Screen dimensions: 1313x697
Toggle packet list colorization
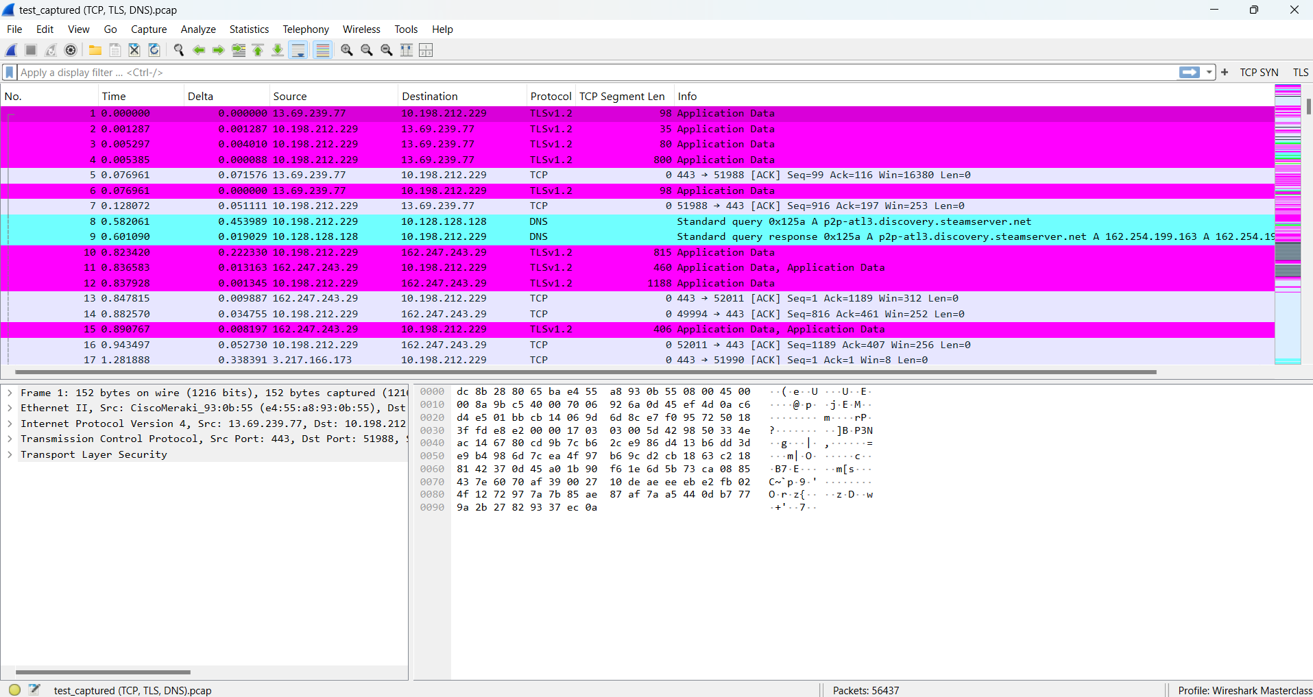tap(322, 50)
